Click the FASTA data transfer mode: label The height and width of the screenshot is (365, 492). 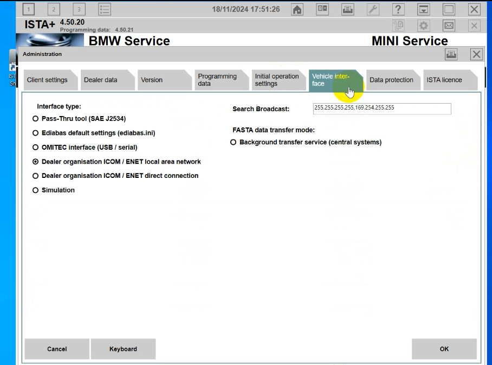[274, 130]
